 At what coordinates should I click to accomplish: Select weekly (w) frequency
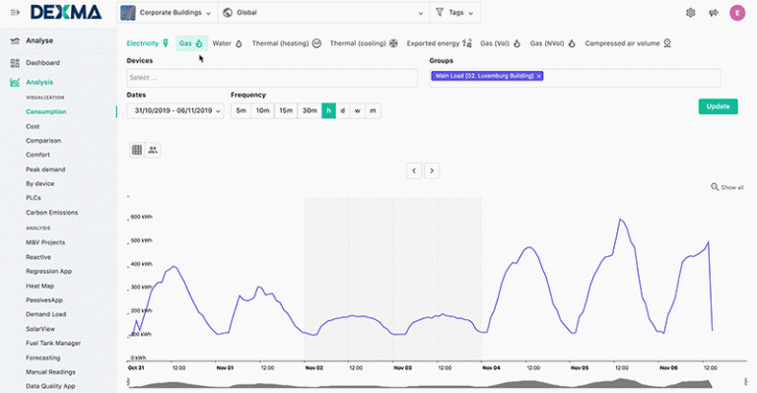pyautogui.click(x=357, y=110)
